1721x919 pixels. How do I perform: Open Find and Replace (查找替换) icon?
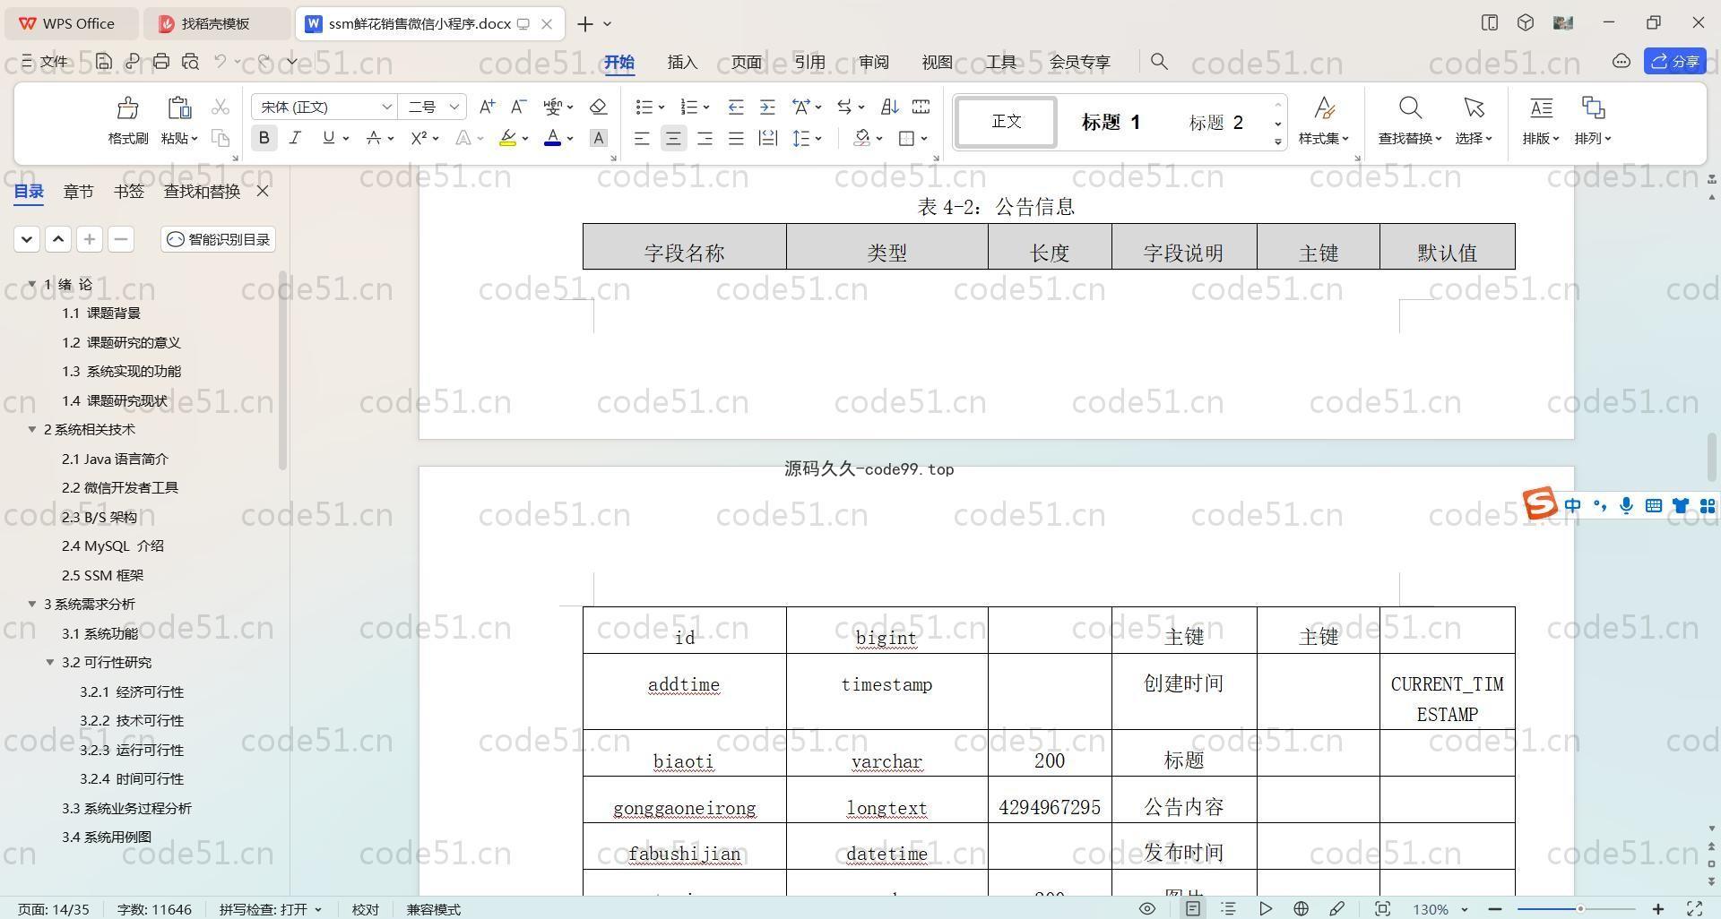click(1410, 108)
